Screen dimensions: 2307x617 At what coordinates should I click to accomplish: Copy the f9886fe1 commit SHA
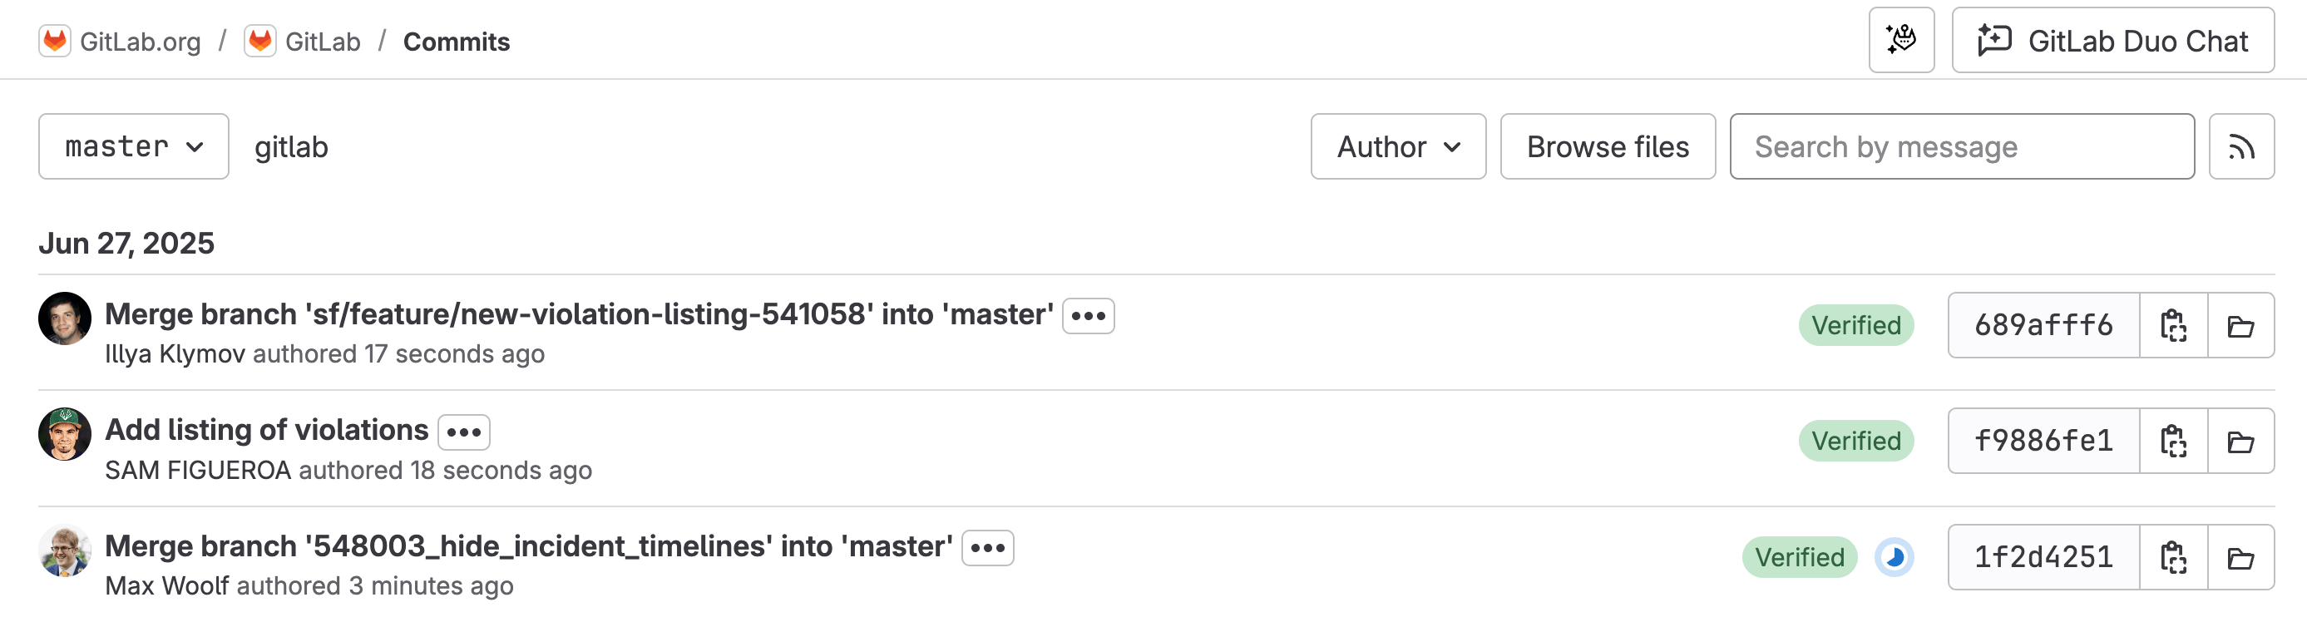2175,440
